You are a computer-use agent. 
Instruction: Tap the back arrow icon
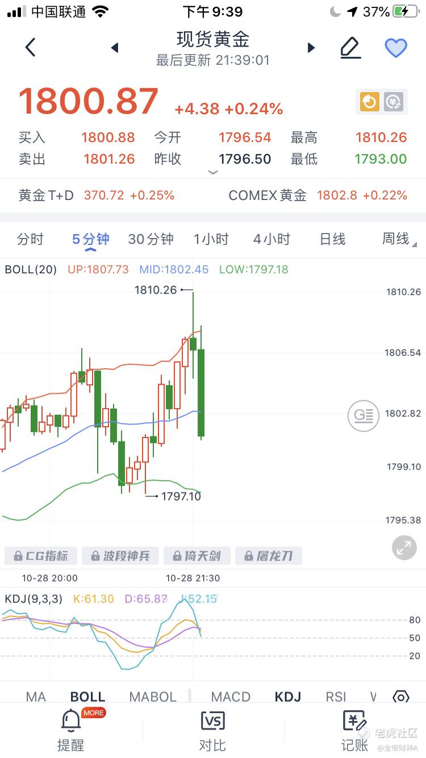pyautogui.click(x=31, y=48)
